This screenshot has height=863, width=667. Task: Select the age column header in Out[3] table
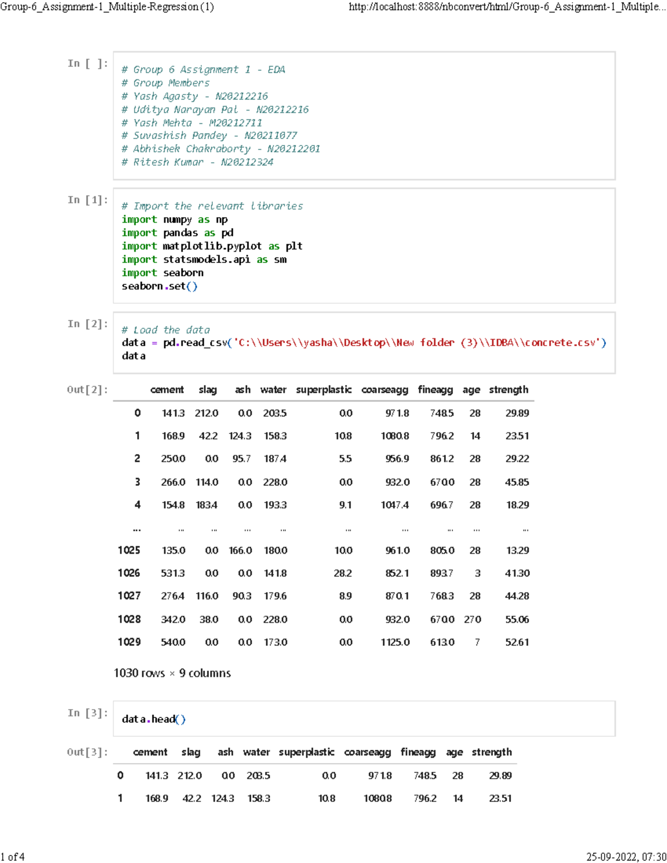click(454, 752)
